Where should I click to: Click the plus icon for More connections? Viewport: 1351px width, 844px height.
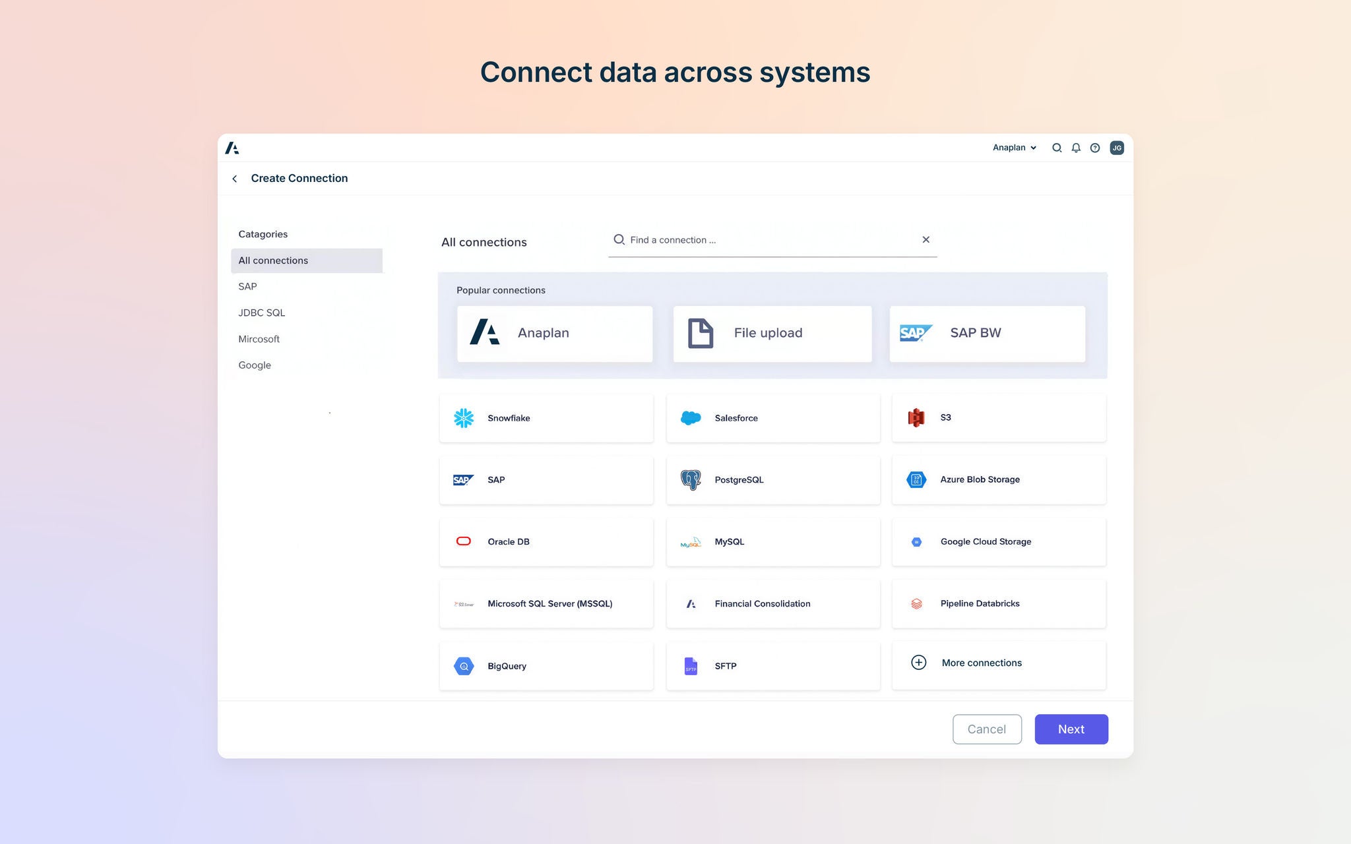pyautogui.click(x=919, y=663)
